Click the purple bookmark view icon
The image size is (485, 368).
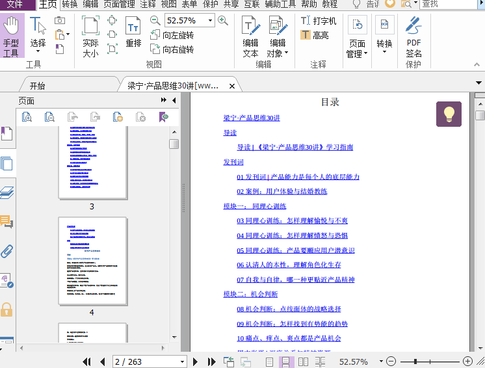point(164,117)
